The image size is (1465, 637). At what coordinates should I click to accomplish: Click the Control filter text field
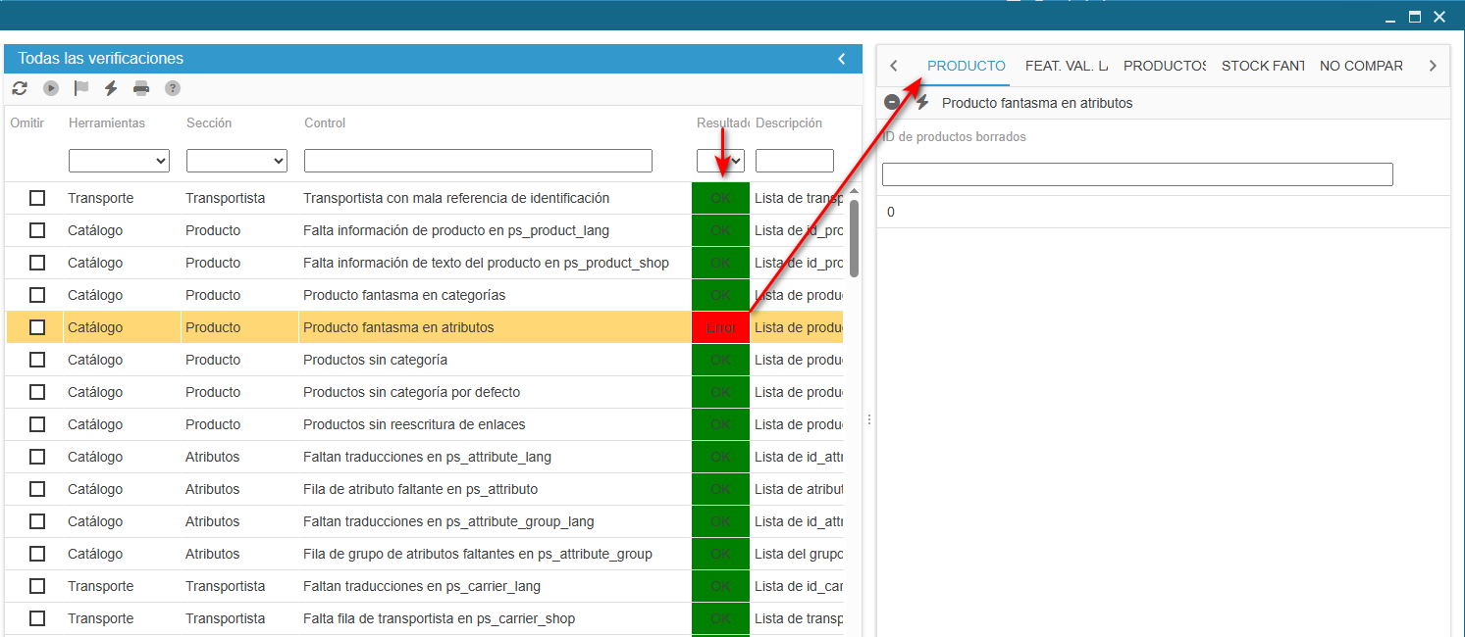(x=478, y=161)
